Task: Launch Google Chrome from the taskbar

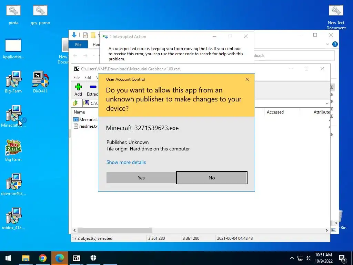Action: (x=42, y=258)
